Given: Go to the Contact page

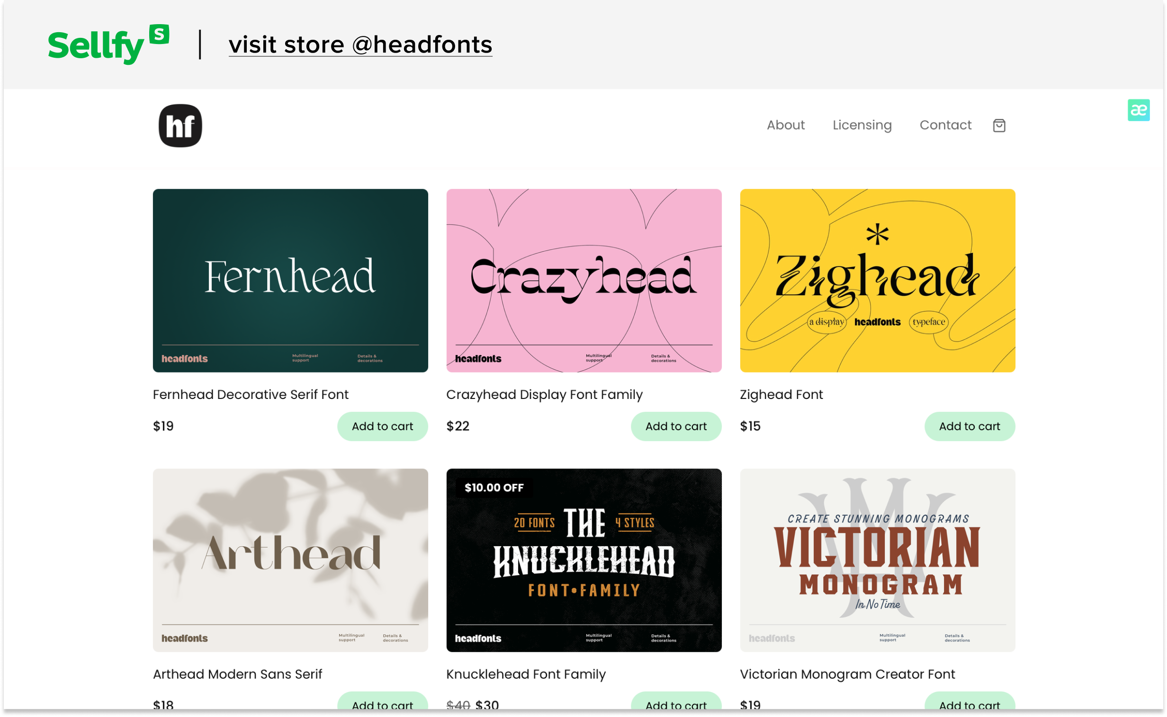Looking at the screenshot, I should tap(945, 125).
